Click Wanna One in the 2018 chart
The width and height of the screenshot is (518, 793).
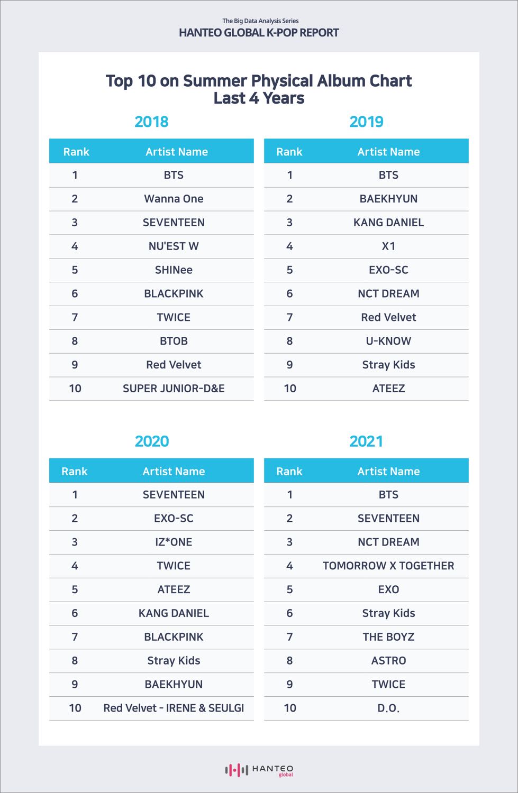174,199
